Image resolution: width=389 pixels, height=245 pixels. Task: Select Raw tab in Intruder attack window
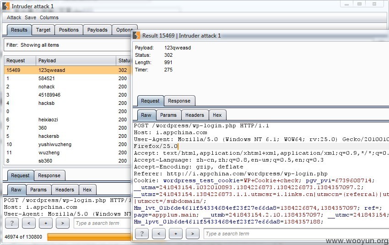16,190
